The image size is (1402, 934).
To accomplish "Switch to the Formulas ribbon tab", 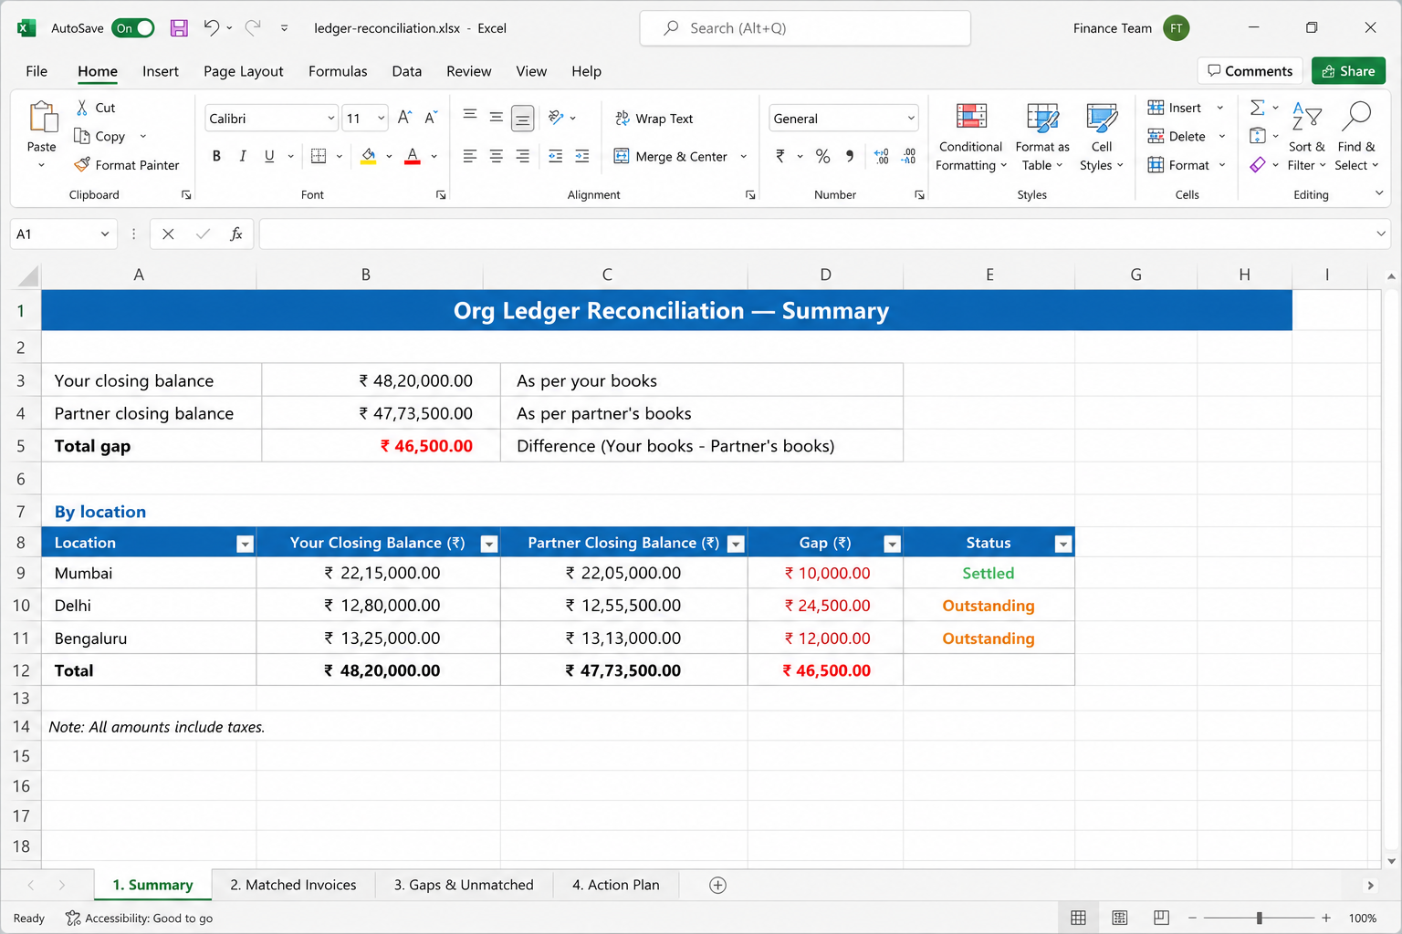I will coord(338,71).
